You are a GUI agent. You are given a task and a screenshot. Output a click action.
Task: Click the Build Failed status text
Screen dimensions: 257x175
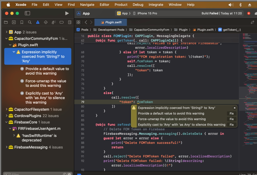[210, 13]
